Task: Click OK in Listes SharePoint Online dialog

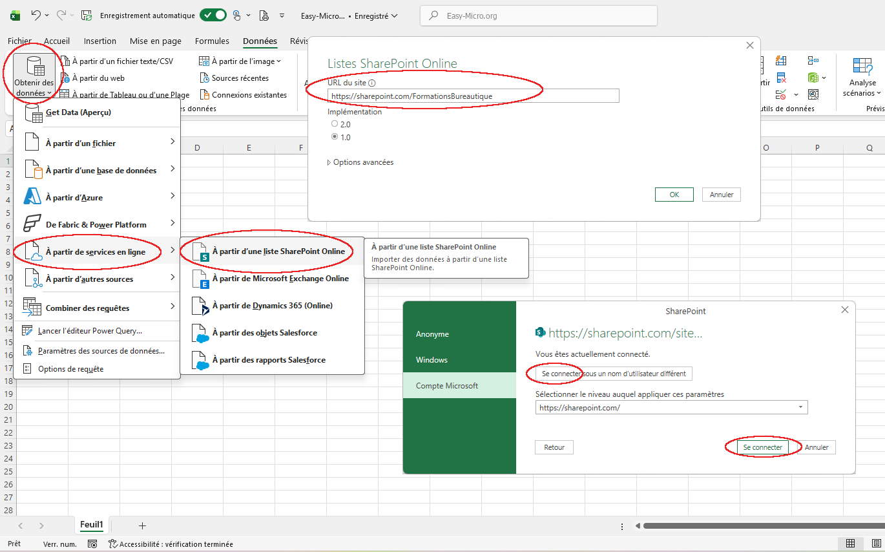Action: click(x=674, y=195)
